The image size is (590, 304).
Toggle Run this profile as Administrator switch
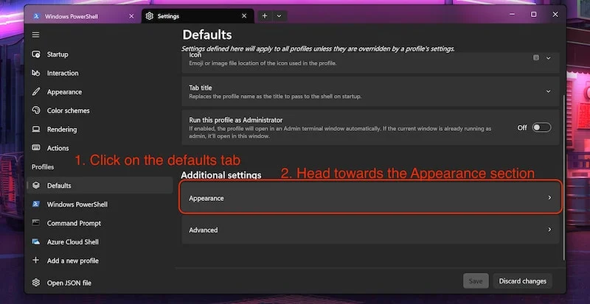click(x=541, y=128)
